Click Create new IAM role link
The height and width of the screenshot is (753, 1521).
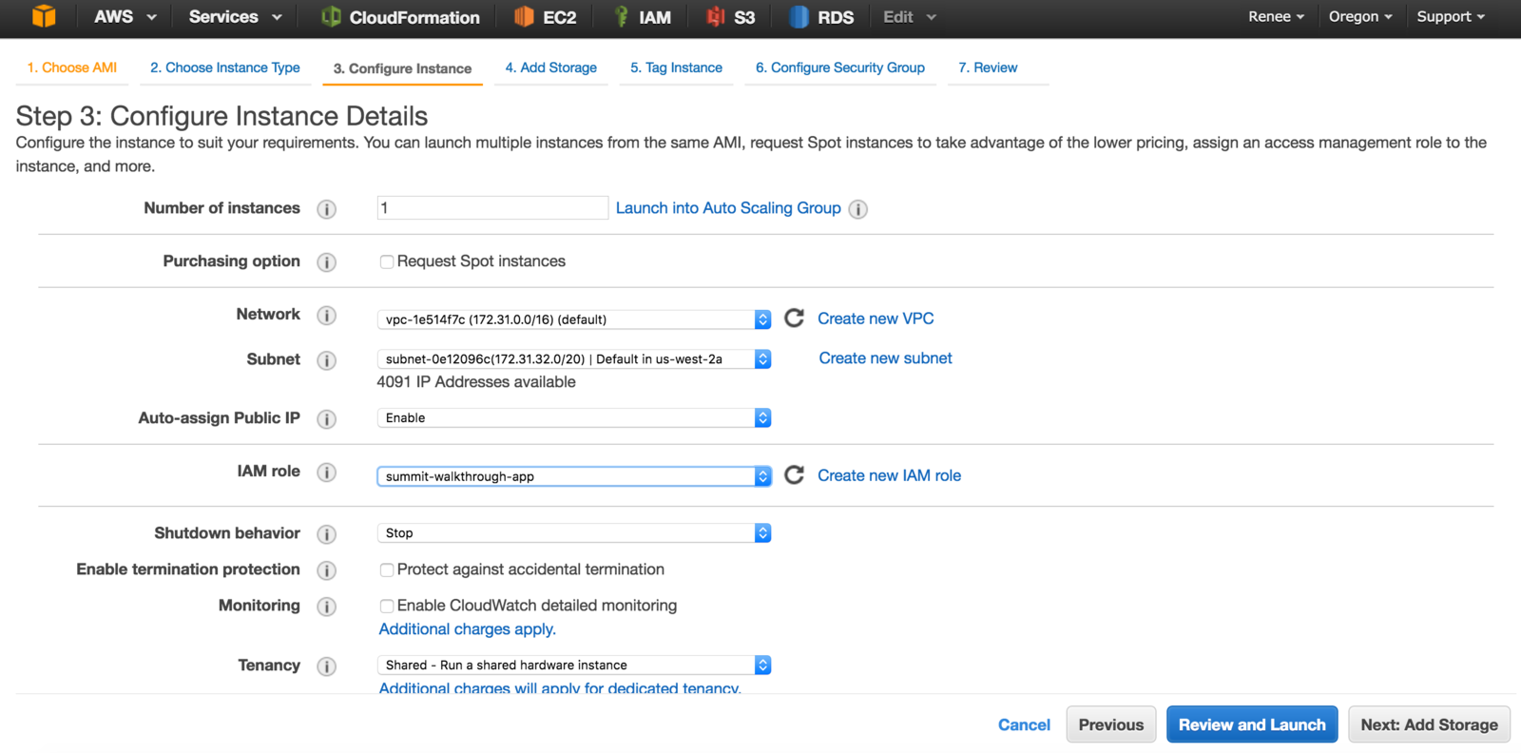click(x=889, y=475)
